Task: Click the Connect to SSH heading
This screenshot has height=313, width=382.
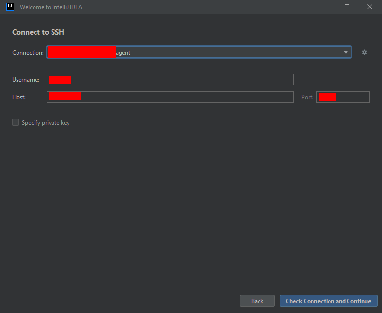Action: click(38, 32)
